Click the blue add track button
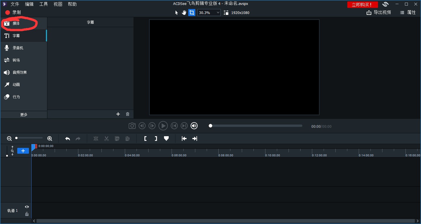The width and height of the screenshot is (421, 224). click(x=23, y=151)
